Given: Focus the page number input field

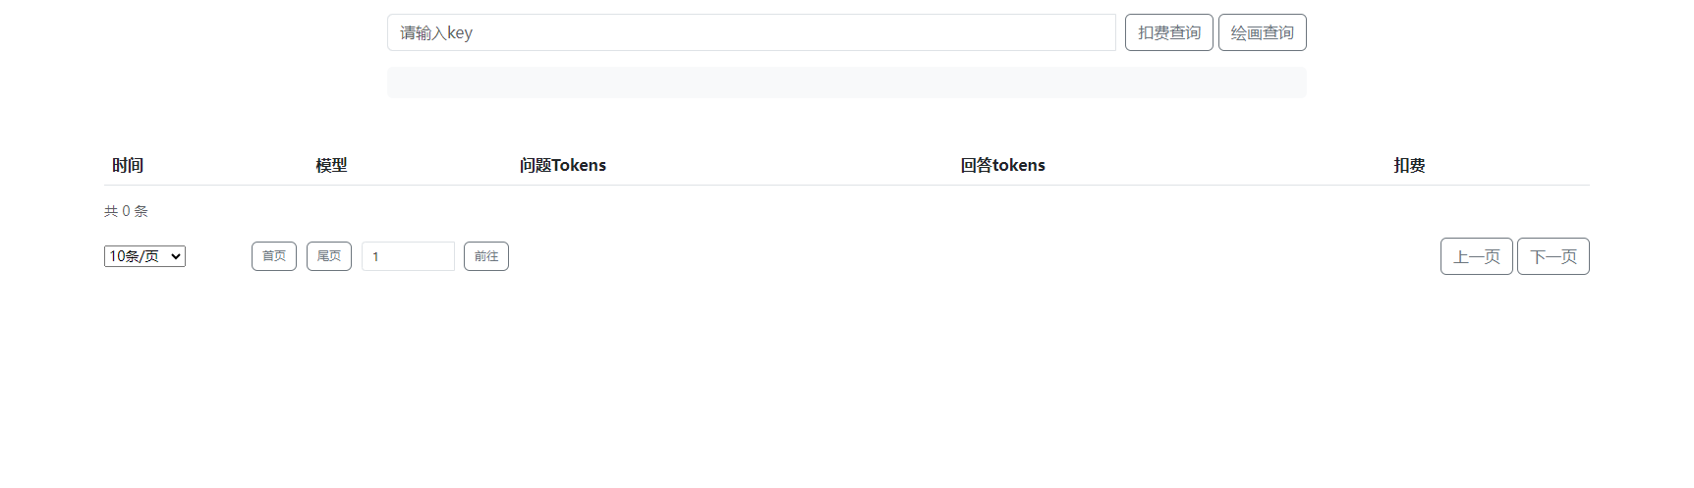Looking at the screenshot, I should click(x=408, y=256).
